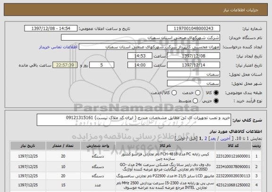This screenshot has height=192, width=272.
Task: Click the validity date field 1397/12/14
Action: click(x=194, y=65)
